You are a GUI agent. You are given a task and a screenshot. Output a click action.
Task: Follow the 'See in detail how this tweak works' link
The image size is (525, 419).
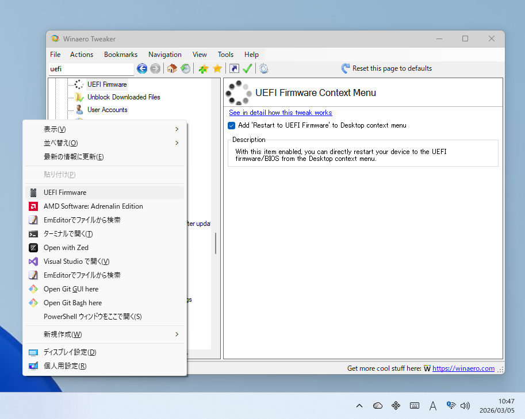281,113
